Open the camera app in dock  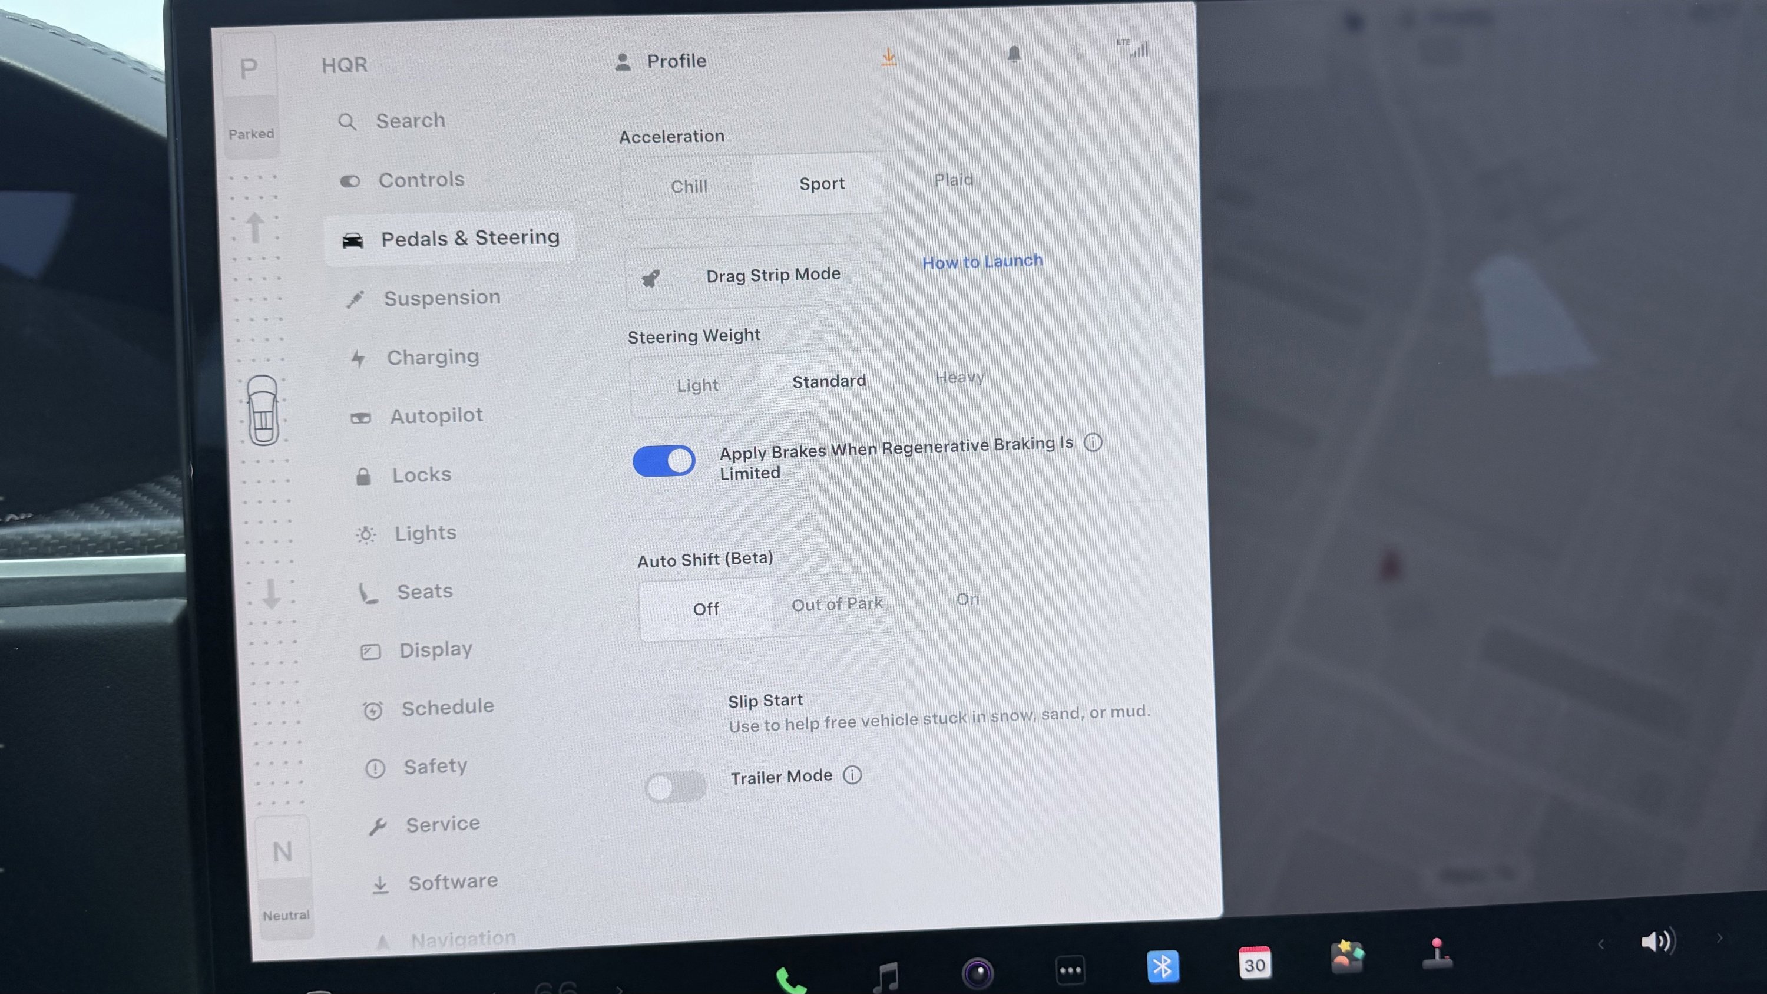[978, 972]
